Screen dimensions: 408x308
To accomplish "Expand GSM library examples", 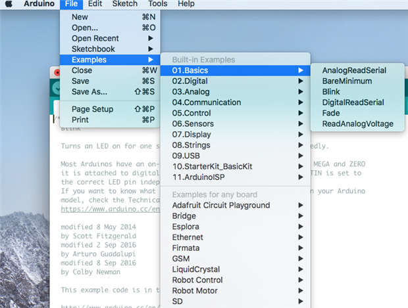I will [x=235, y=259].
